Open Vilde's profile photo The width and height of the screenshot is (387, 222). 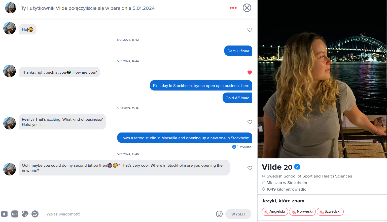point(322,79)
